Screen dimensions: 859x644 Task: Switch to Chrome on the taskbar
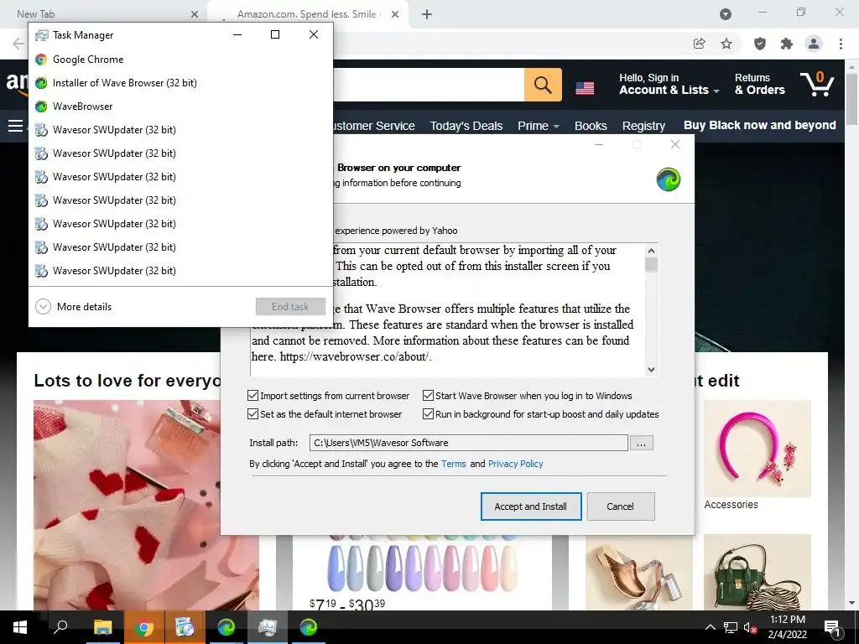coord(144,627)
